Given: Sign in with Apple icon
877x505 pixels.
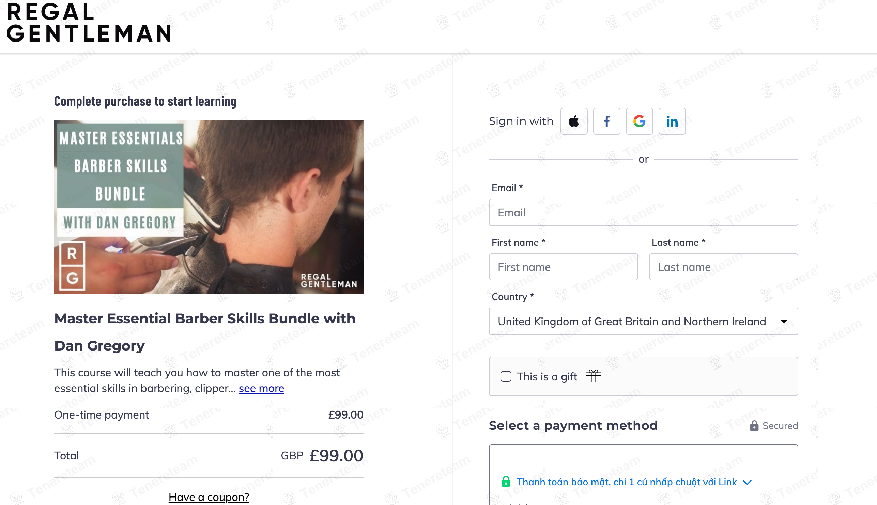Looking at the screenshot, I should [x=574, y=121].
